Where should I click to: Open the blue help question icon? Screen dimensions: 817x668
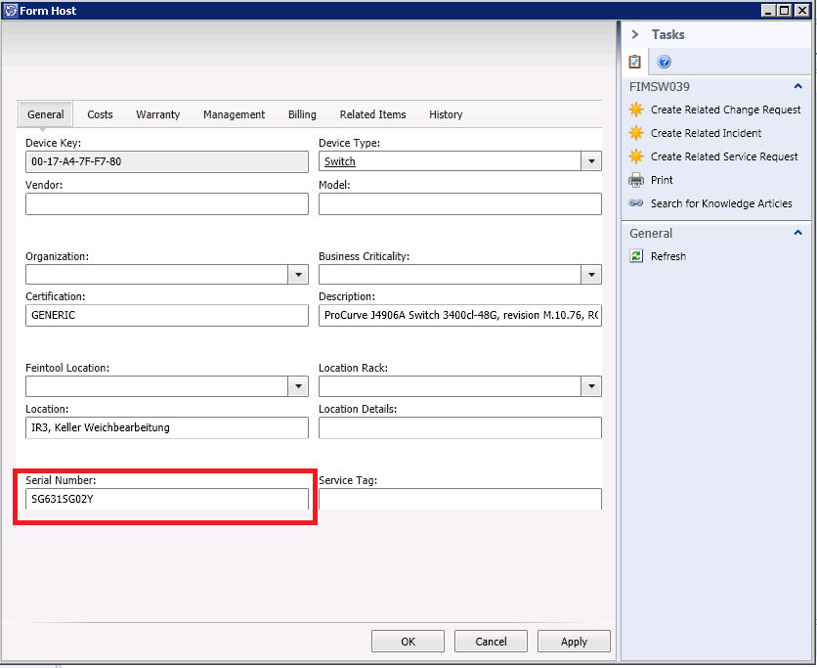pos(664,62)
